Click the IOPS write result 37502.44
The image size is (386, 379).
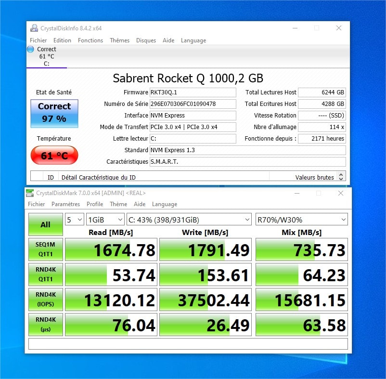[x=206, y=300]
